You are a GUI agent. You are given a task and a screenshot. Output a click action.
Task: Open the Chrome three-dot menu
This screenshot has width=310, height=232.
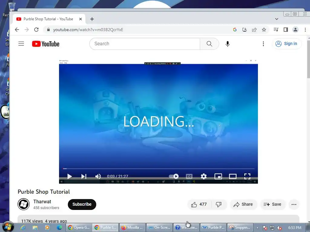tap(305, 30)
